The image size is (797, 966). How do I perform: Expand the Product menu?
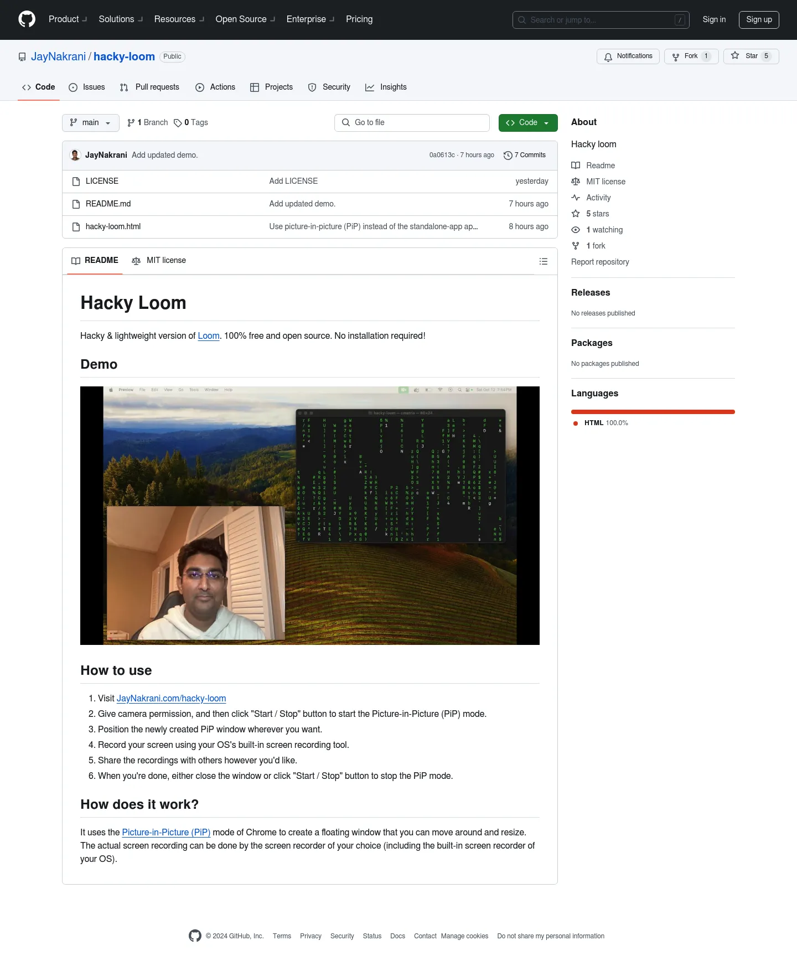[68, 19]
